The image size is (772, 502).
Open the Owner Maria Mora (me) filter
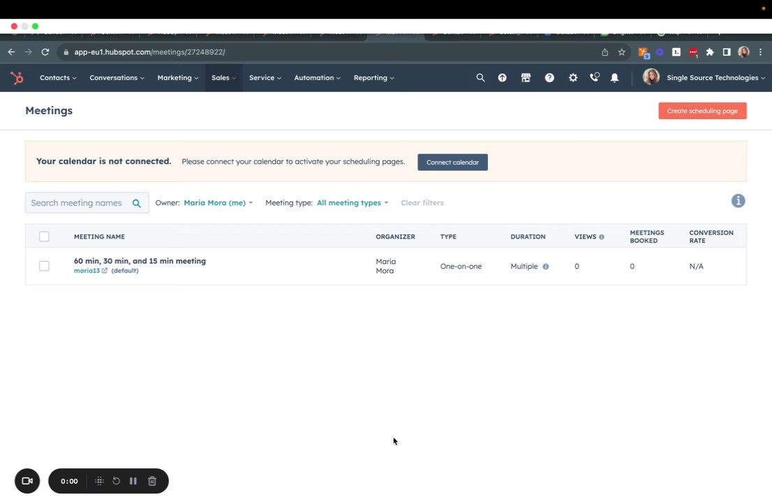coord(218,203)
